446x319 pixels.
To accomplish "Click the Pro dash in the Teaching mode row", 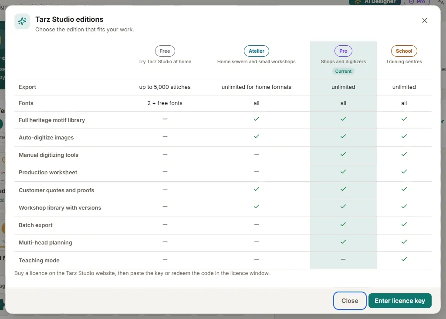I will tap(343, 259).
